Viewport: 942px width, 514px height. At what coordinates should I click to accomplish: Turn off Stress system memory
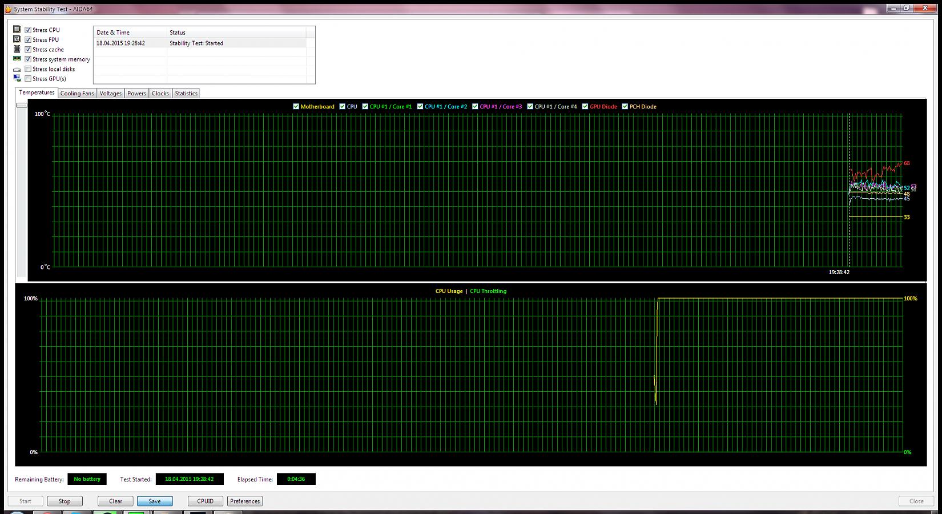click(28, 59)
